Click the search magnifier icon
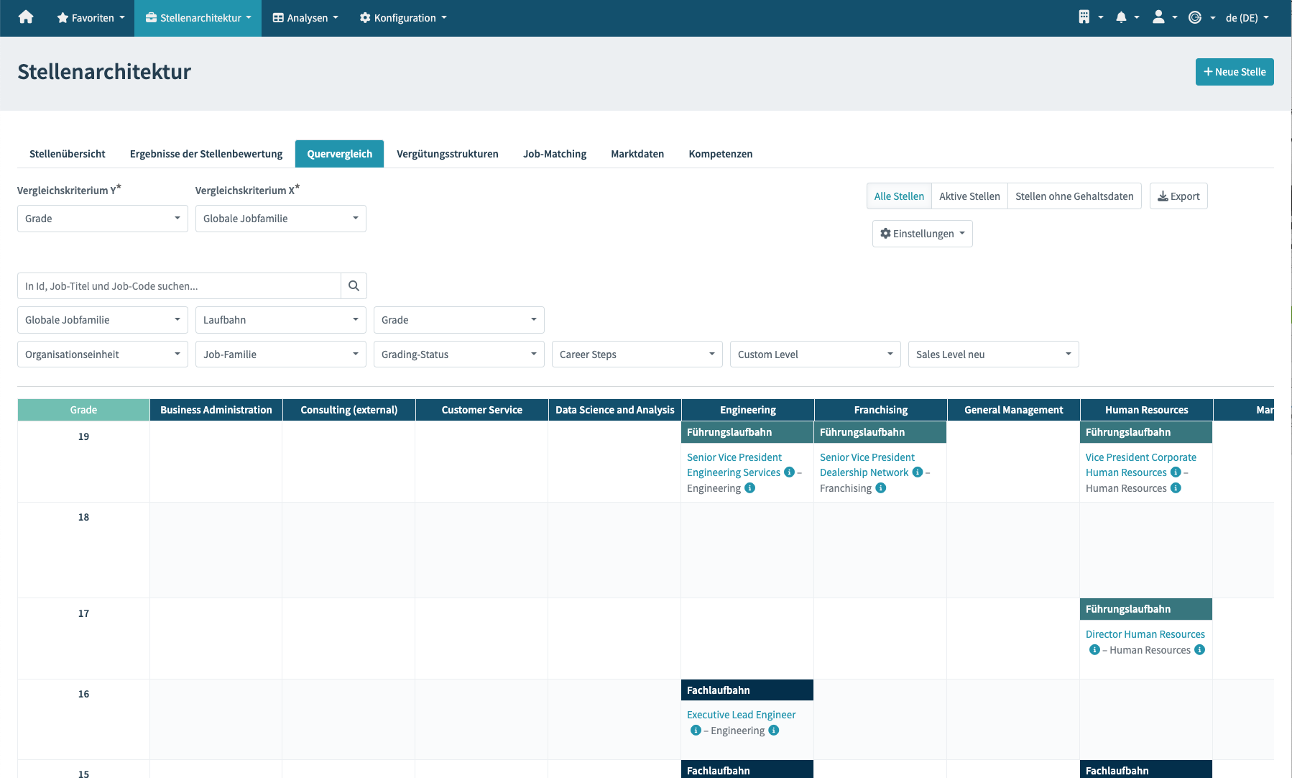The image size is (1292, 778). [x=354, y=286]
